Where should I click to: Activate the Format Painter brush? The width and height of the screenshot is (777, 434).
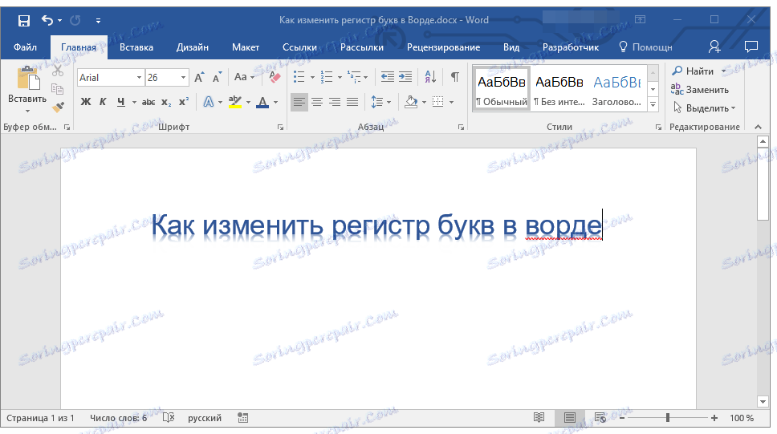point(58,107)
